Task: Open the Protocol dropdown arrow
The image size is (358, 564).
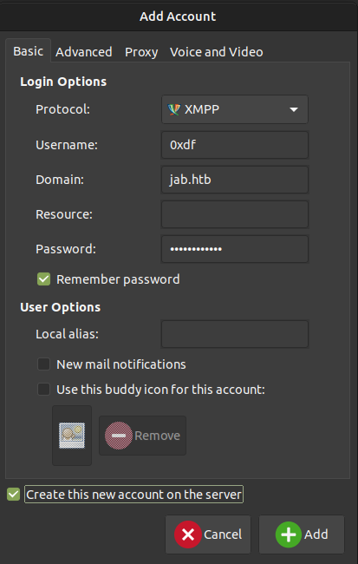Action: pos(294,109)
